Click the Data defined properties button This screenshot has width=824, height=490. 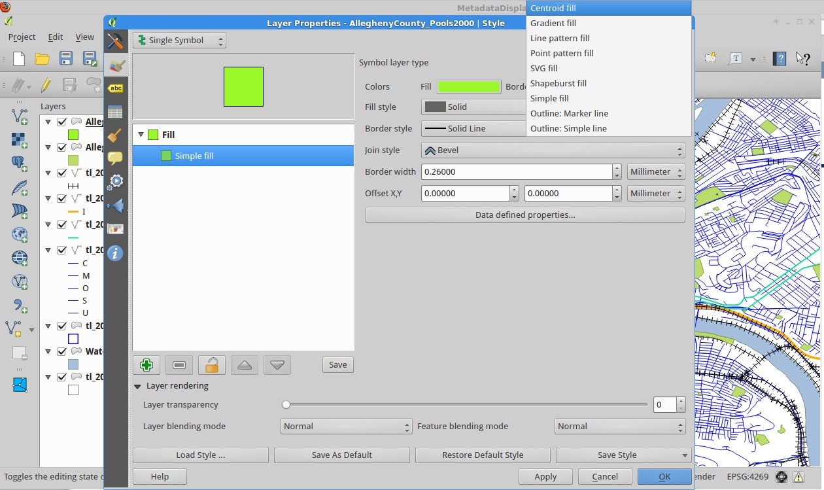525,215
